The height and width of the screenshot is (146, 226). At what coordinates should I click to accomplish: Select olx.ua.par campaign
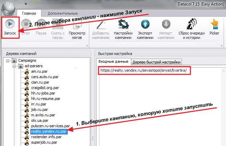(x=40, y=120)
